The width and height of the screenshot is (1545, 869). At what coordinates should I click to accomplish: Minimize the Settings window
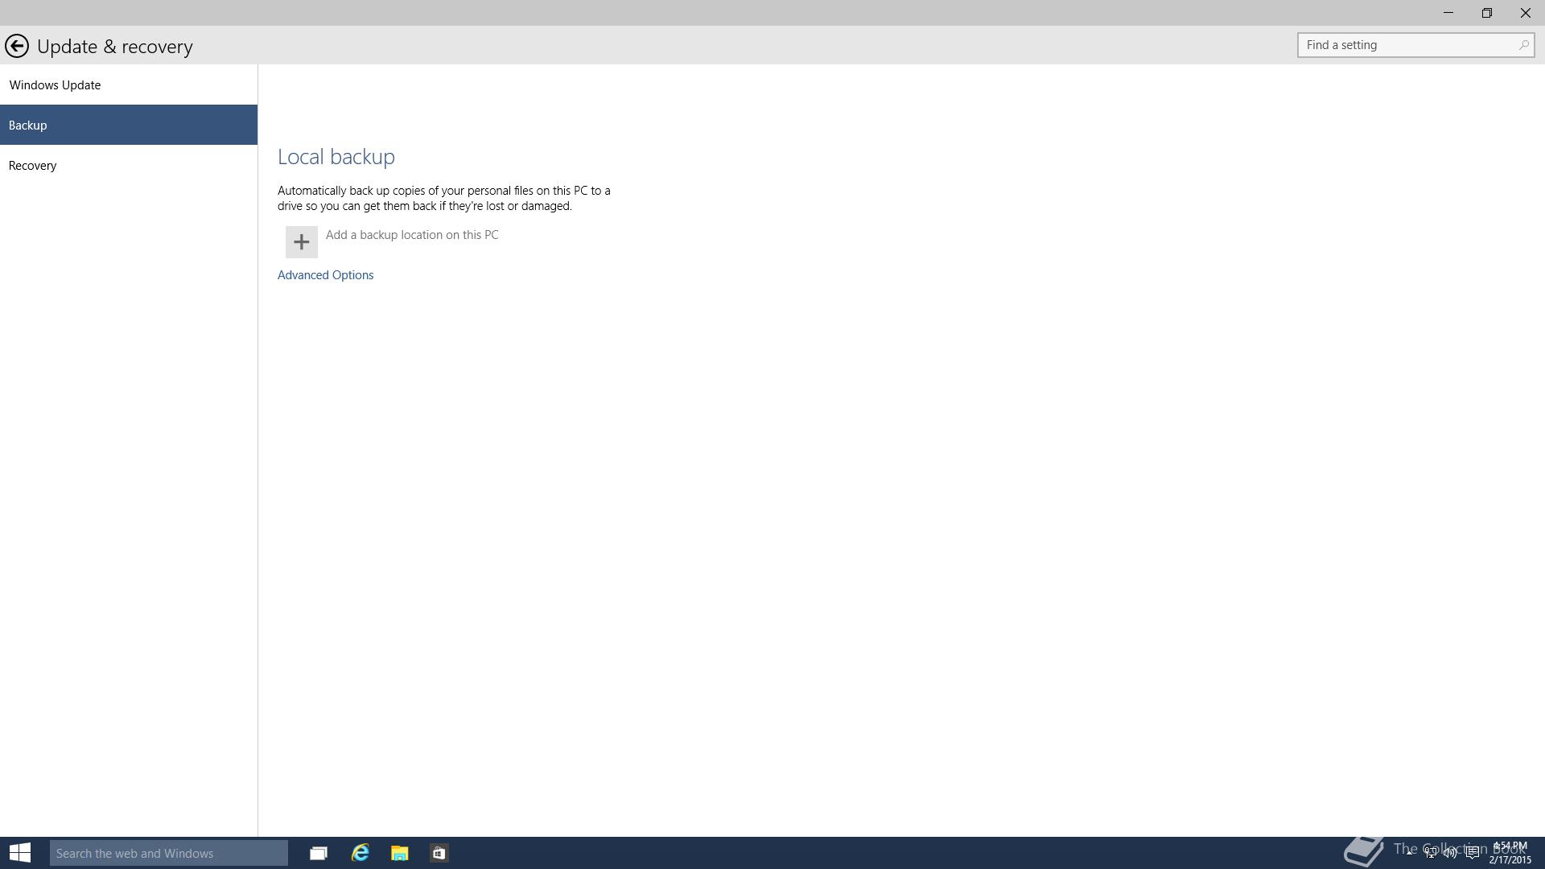coord(1448,13)
